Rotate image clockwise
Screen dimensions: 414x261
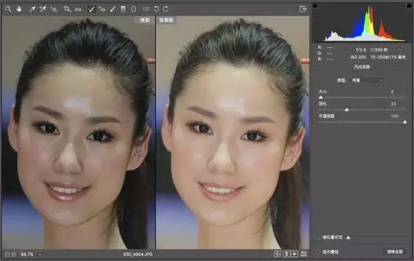point(166,9)
